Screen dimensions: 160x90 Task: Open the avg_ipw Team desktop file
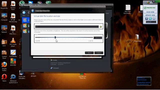[x=82, y=76]
